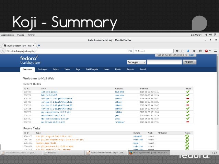Click the site identity globe icon
The height and width of the screenshot is (164, 219).
click(x=8, y=51)
